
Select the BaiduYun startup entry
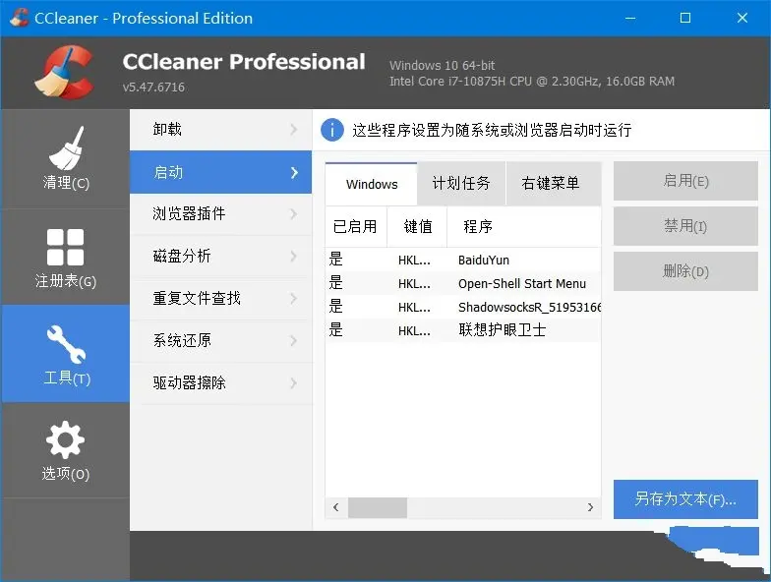click(463, 260)
